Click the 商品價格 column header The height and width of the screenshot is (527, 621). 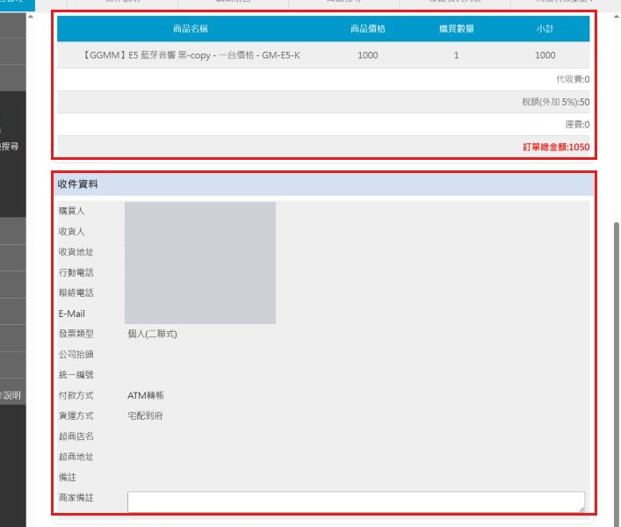point(367,29)
